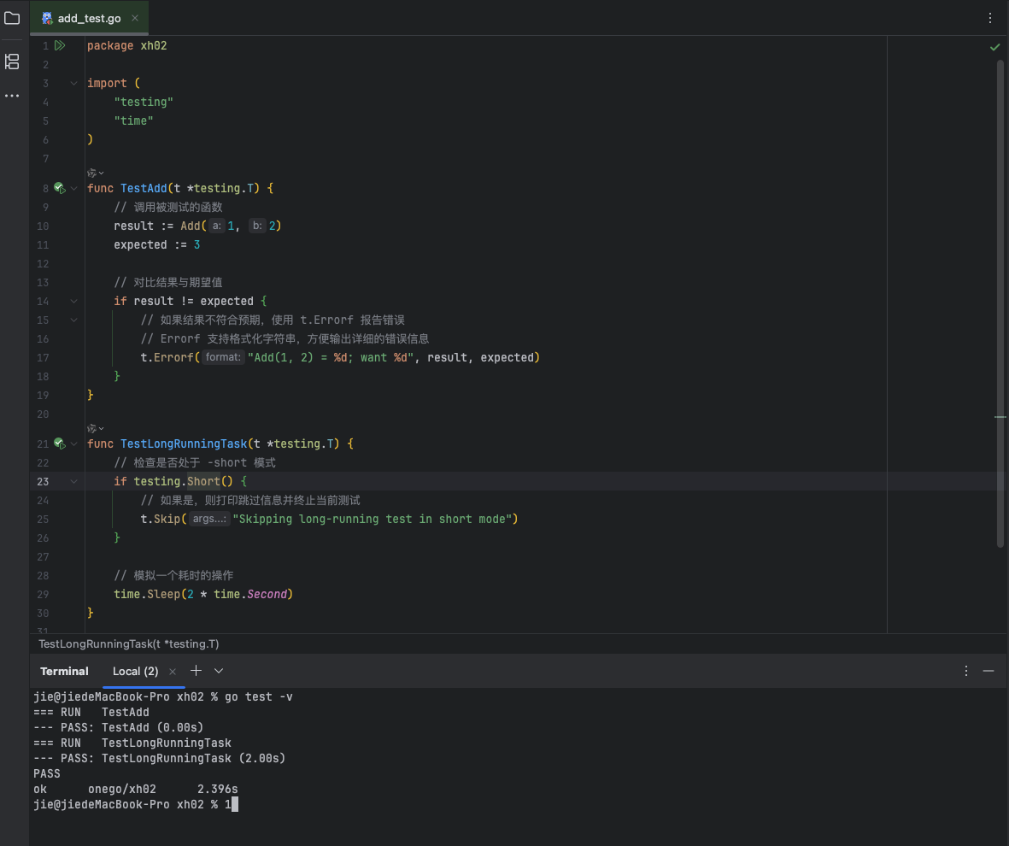Screen dimensions: 1009x846
Task: Open AI hint above TestAdd function
Action: coord(95,173)
